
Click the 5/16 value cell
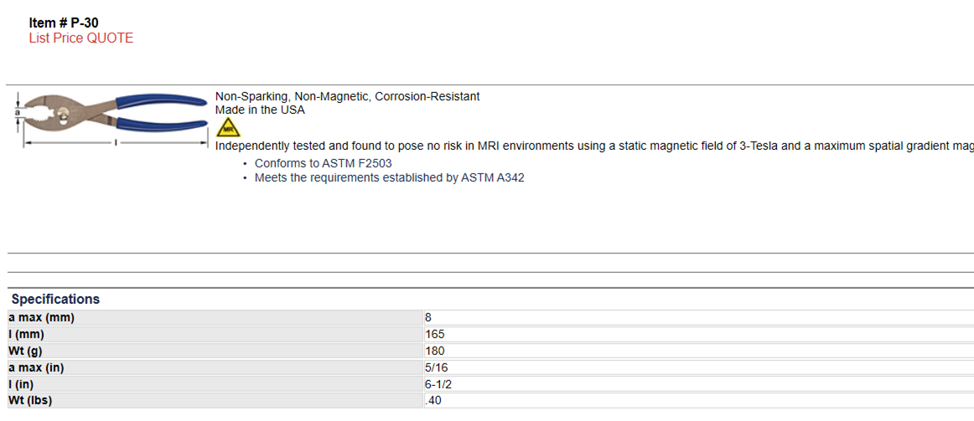[699, 367]
